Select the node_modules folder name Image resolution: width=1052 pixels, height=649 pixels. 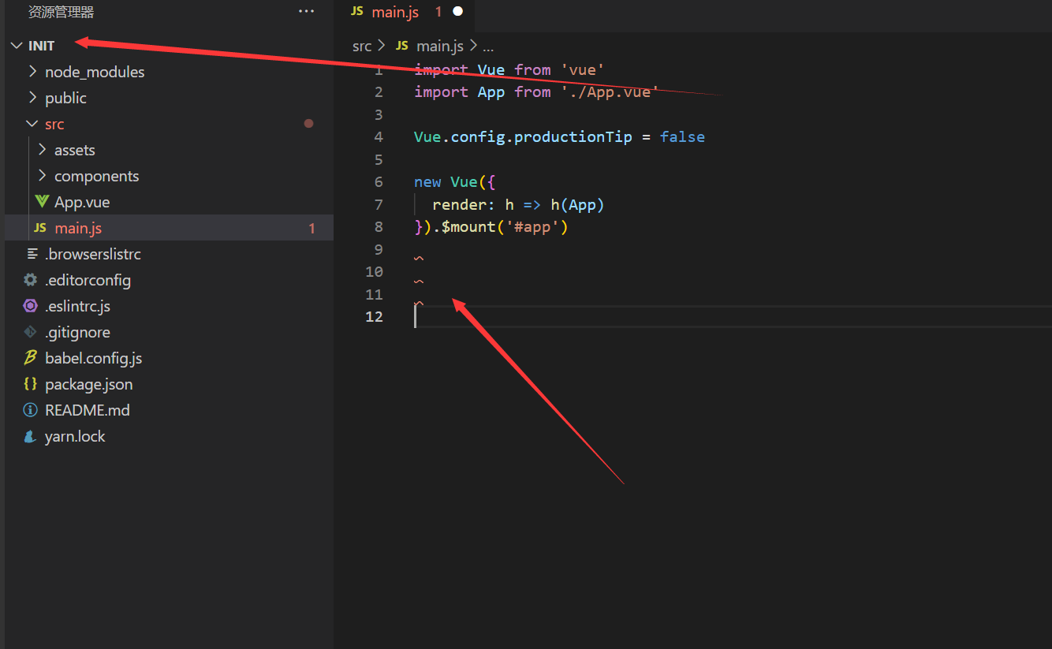coord(95,72)
